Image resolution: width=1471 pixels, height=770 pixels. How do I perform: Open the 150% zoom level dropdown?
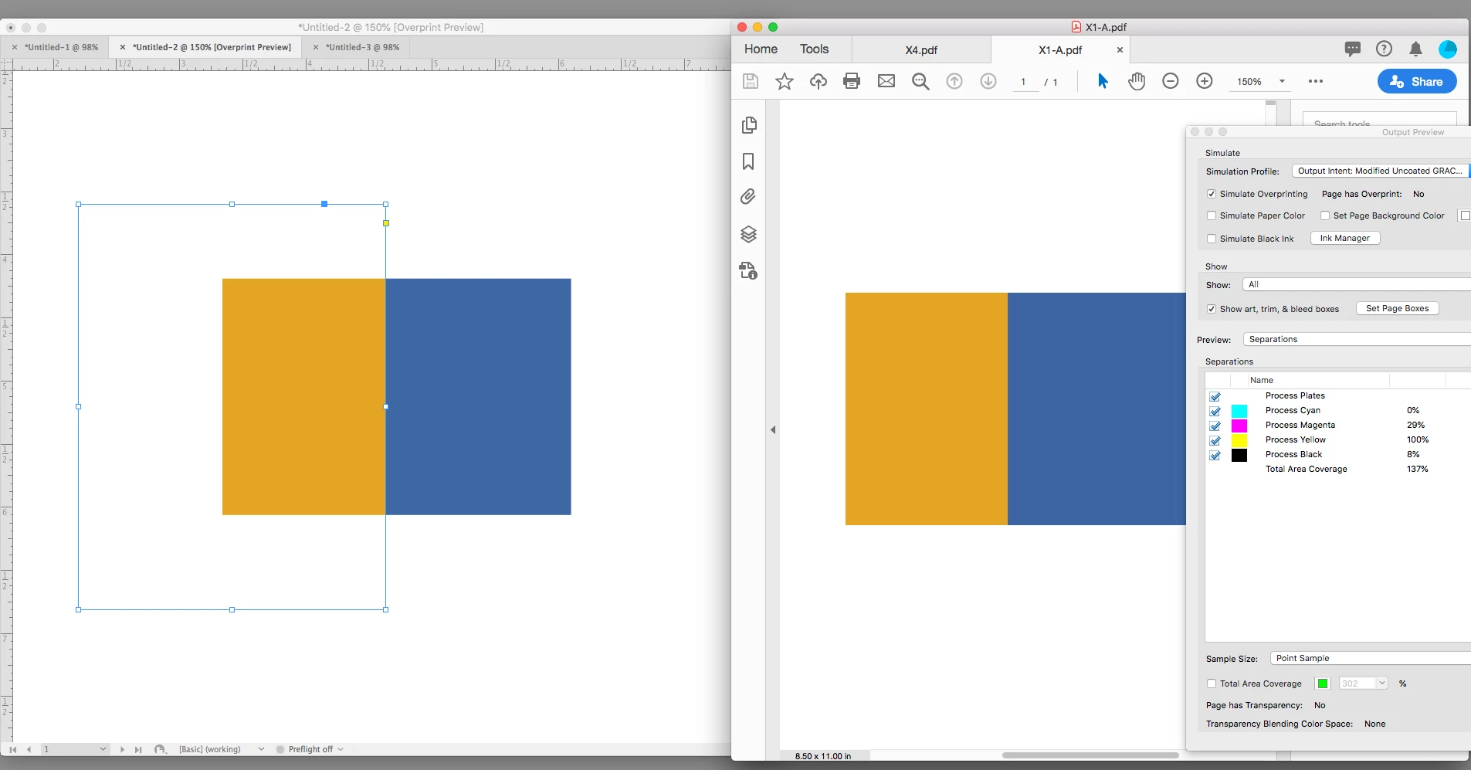point(1259,81)
